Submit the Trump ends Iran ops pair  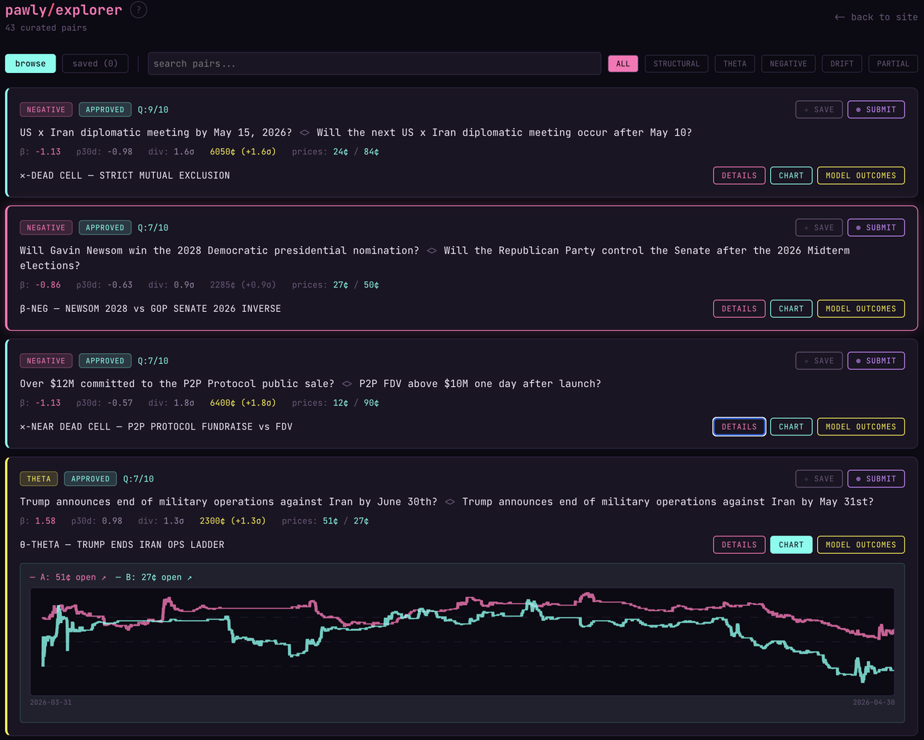point(876,479)
